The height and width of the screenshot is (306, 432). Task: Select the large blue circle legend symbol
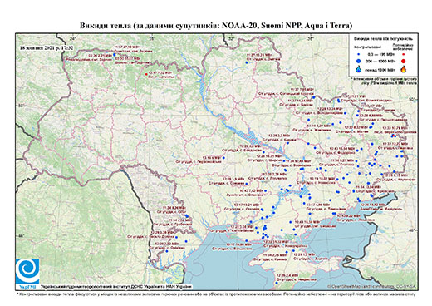click(x=359, y=61)
